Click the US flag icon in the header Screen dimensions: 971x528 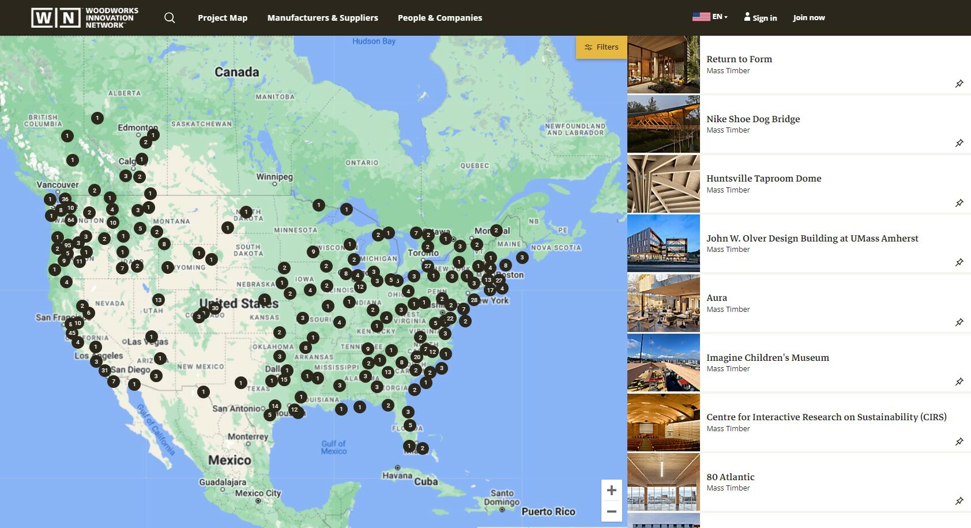(699, 16)
